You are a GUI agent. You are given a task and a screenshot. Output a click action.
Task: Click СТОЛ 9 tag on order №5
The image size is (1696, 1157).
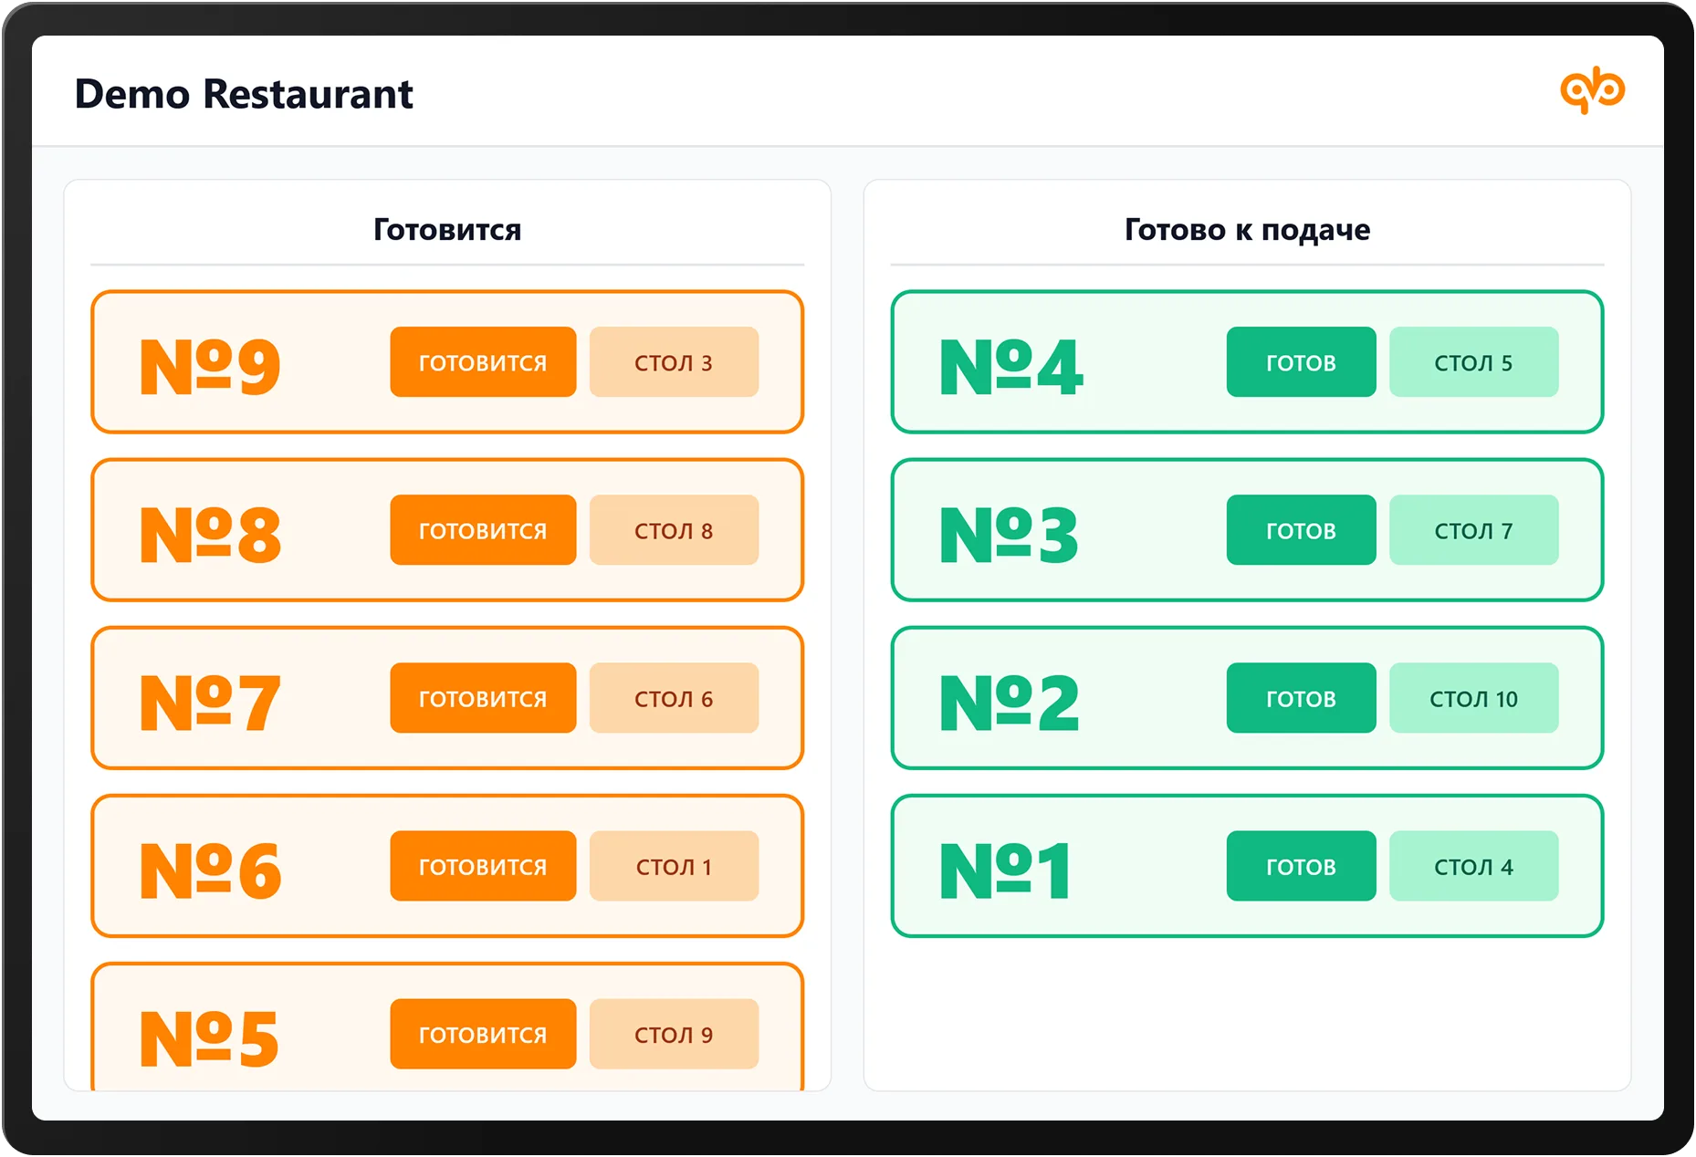point(674,1034)
